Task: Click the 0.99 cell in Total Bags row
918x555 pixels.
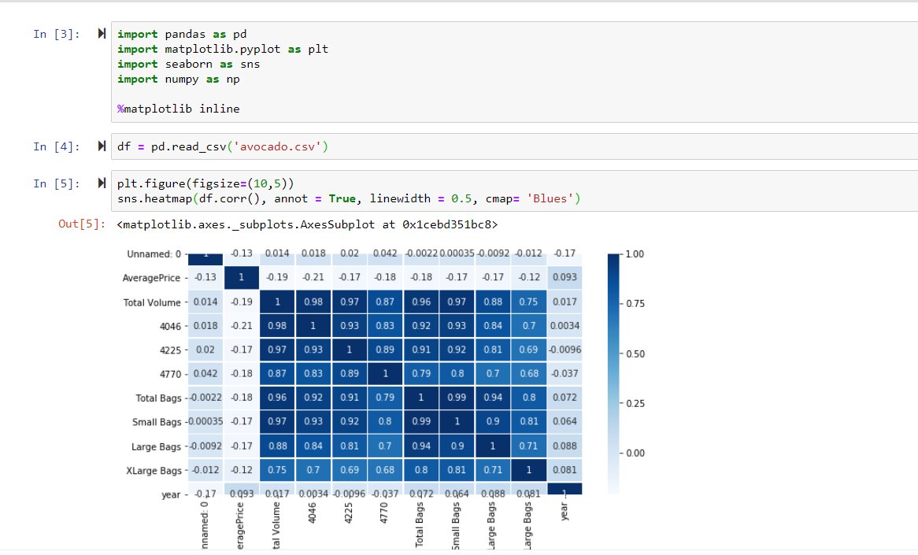Action: pos(456,398)
